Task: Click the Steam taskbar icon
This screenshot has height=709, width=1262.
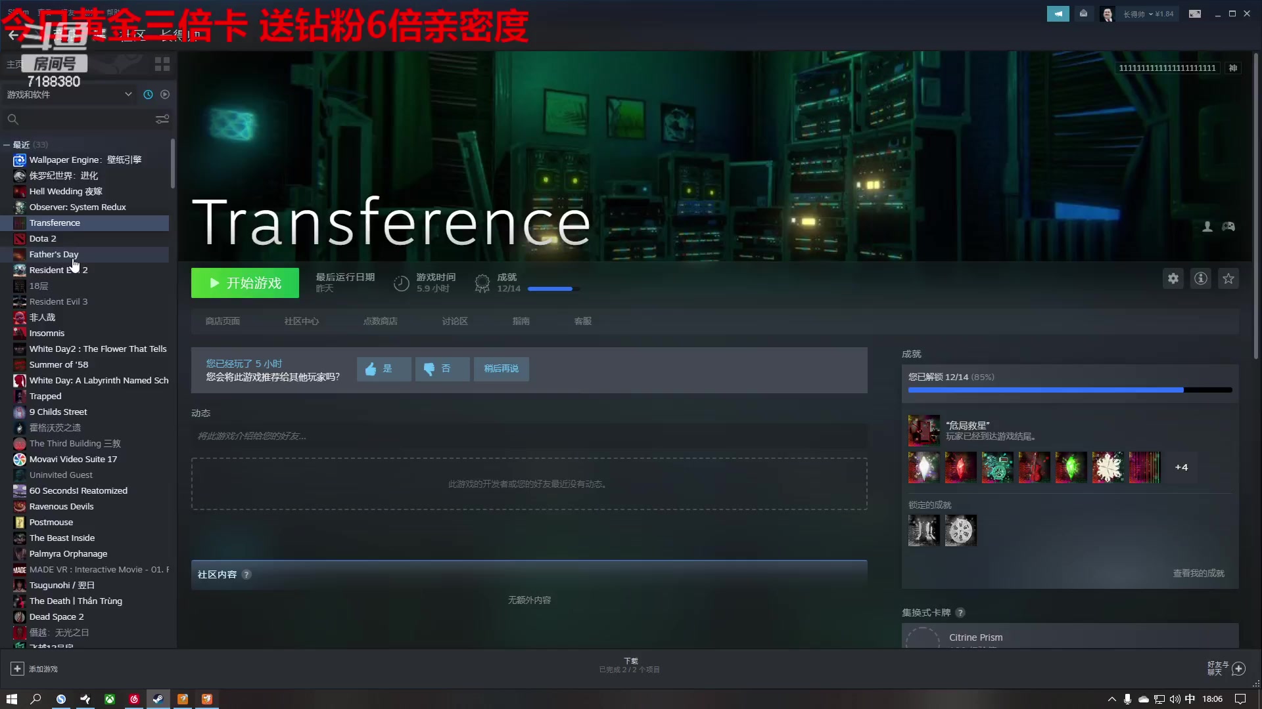Action: click(158, 699)
